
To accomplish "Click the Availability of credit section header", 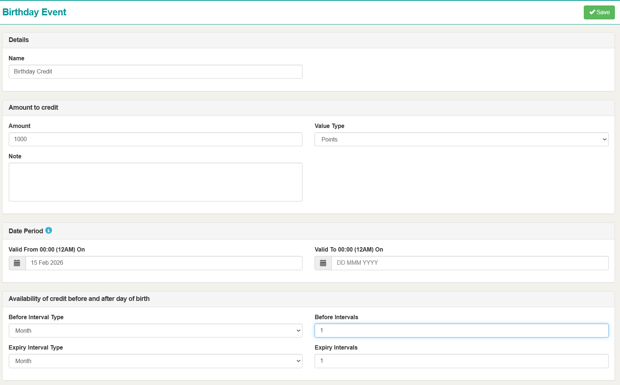I will click(x=79, y=299).
